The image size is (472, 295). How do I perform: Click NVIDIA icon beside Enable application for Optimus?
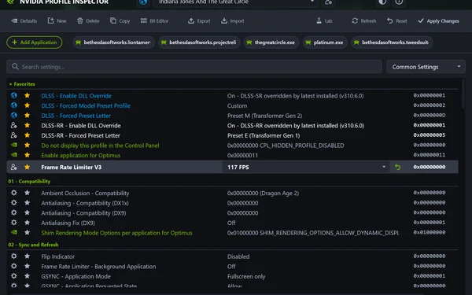[x=14, y=155]
